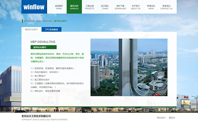Switch to the EPC系统集成 tab
198x123 pixels.
coord(51,30)
